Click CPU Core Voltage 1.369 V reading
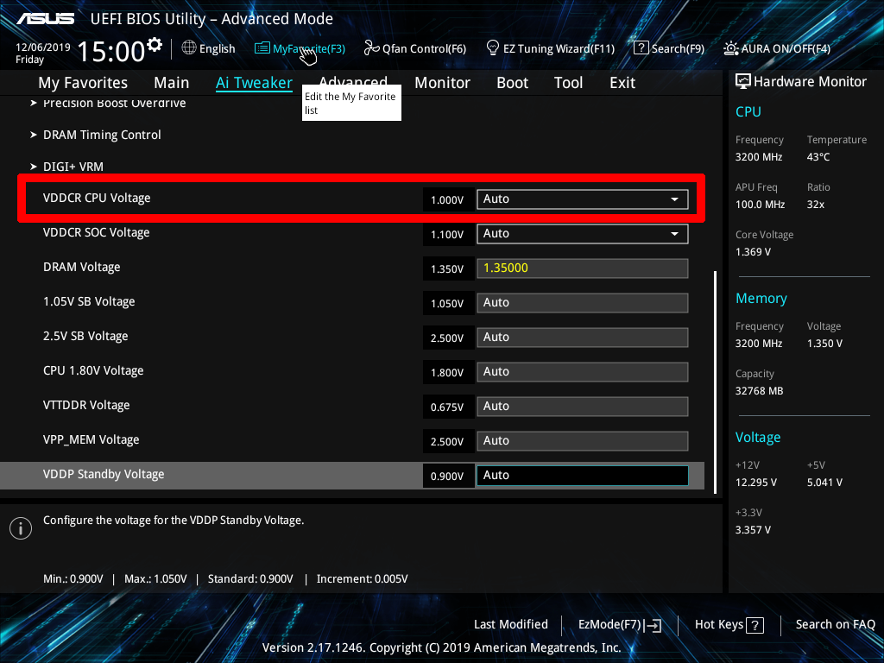This screenshot has width=884, height=663. point(753,252)
